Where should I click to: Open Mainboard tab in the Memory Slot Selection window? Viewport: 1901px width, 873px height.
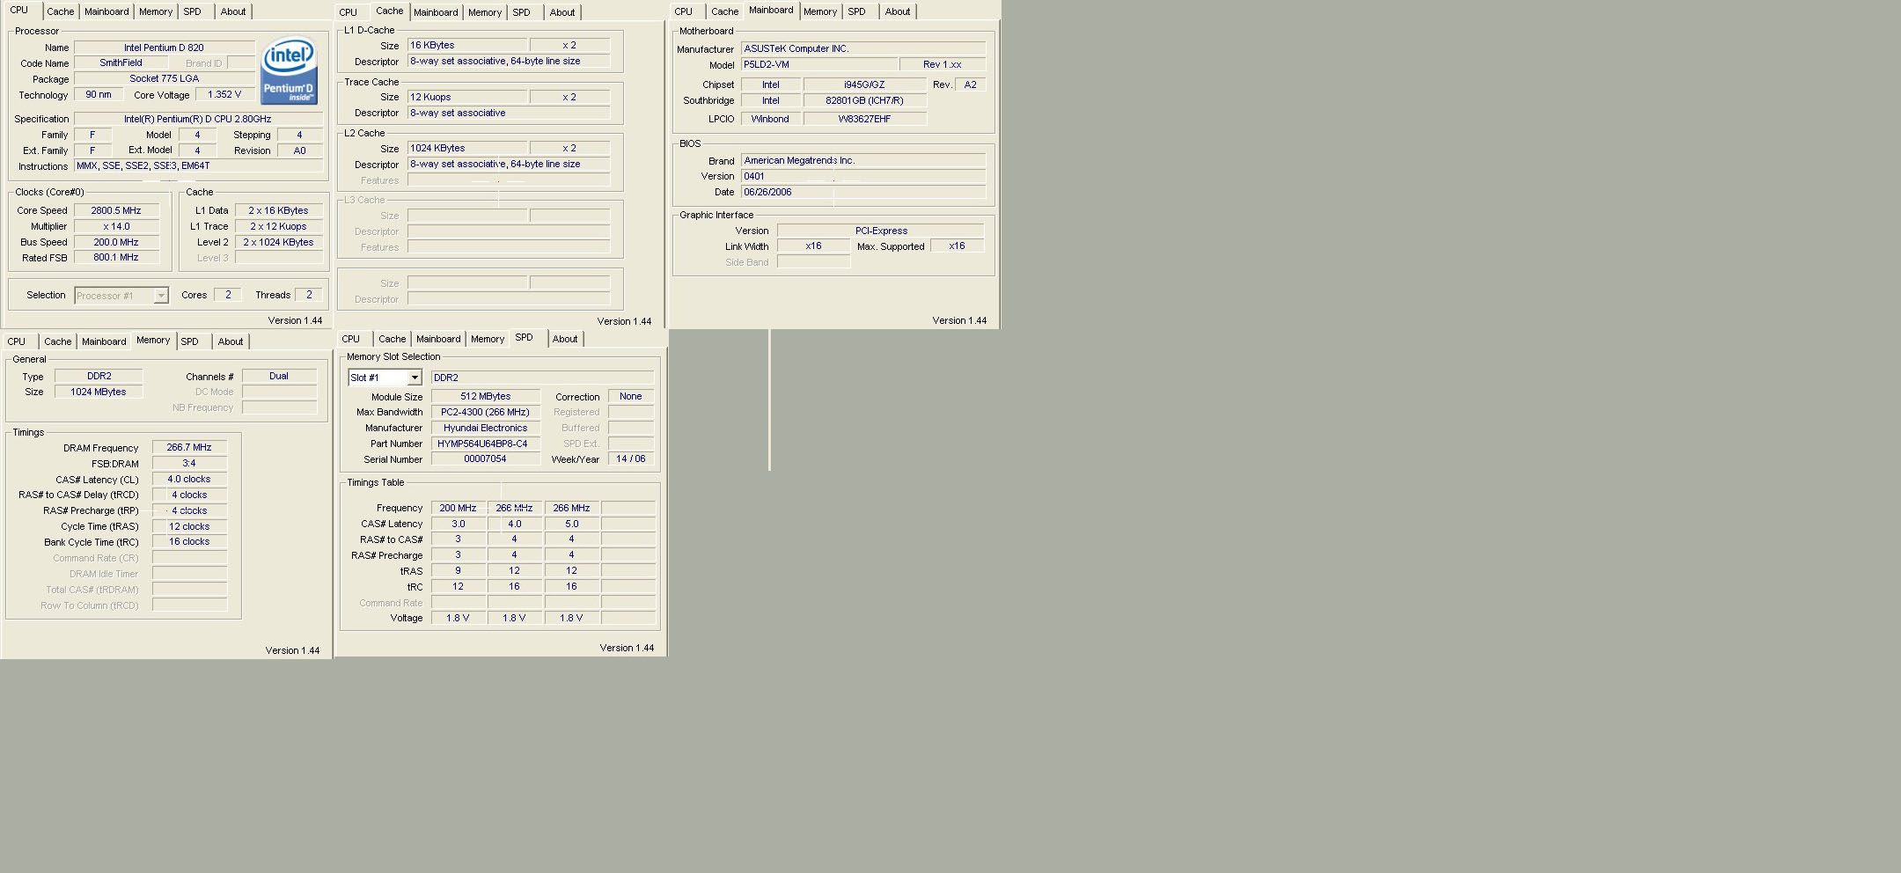coord(438,339)
